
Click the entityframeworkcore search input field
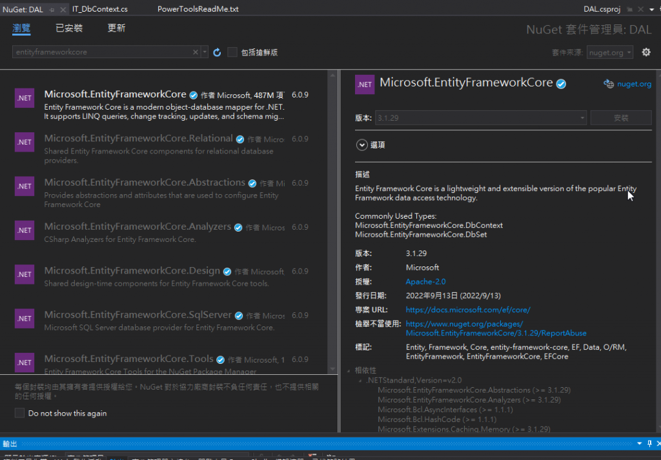(x=103, y=52)
